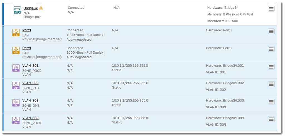
Task: Open the actions menu for VLAN_301
Action: (271, 67)
